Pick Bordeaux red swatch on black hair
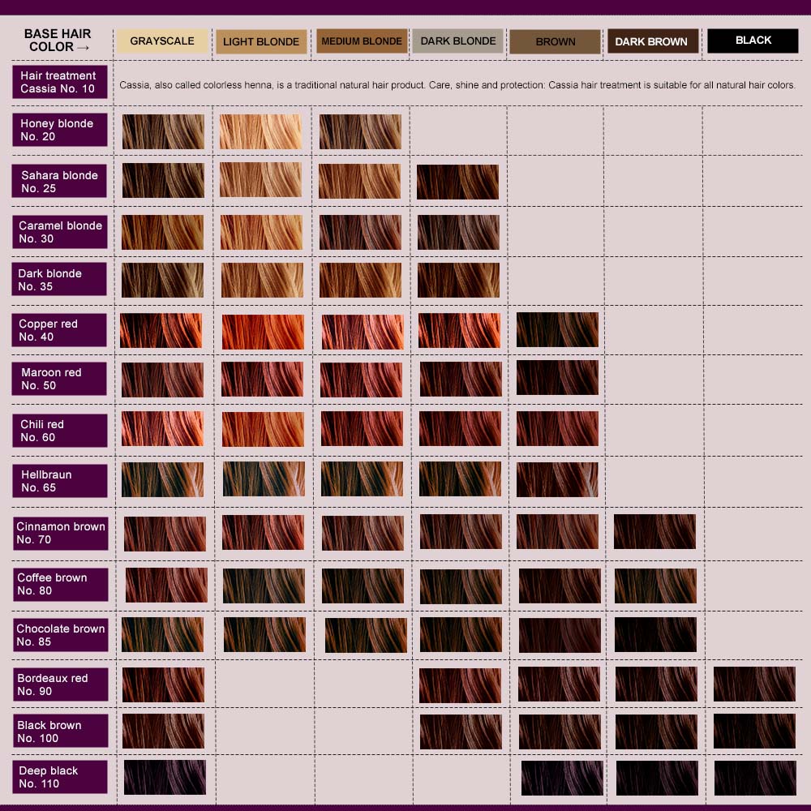 click(x=754, y=684)
